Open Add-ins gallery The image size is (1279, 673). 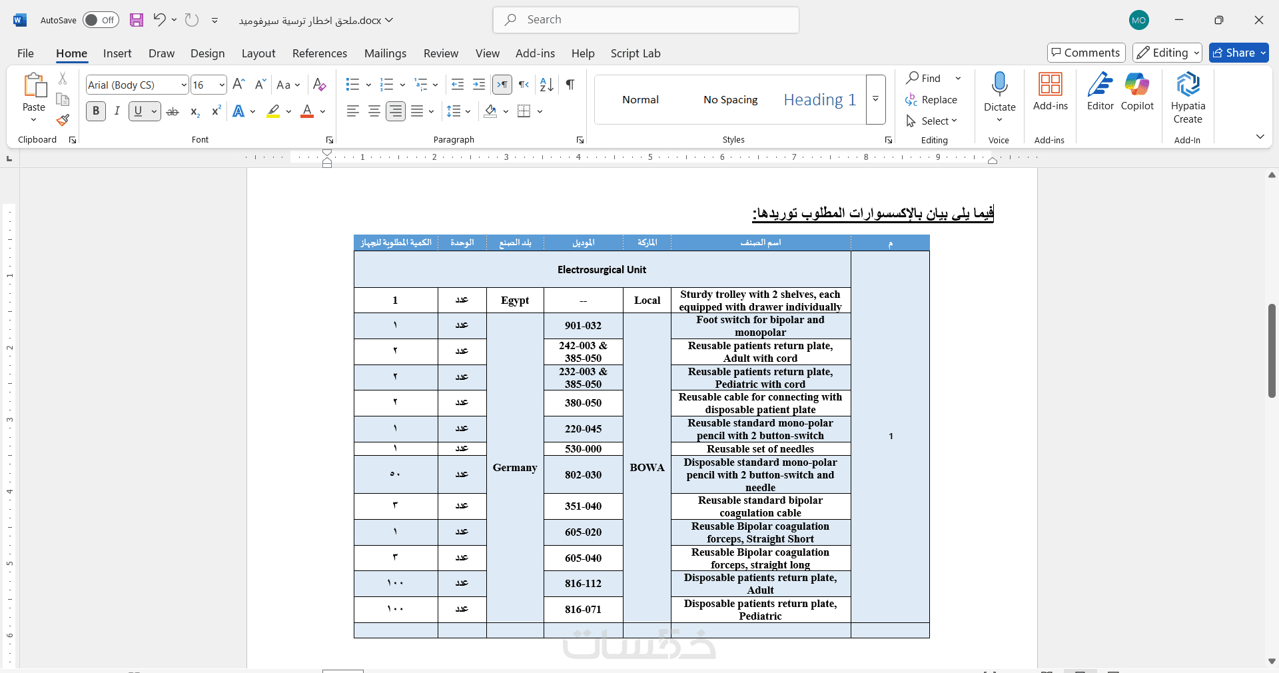click(1051, 91)
